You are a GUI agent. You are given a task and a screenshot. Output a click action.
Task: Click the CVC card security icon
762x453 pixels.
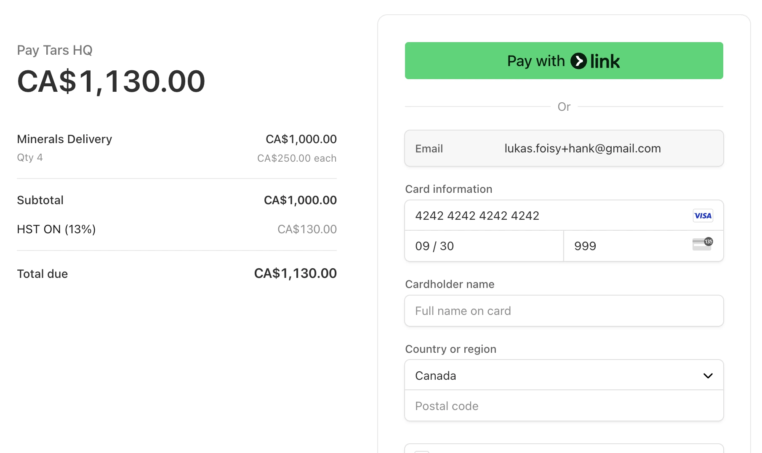[702, 244]
